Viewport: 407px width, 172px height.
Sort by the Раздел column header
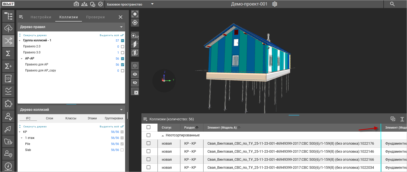pyautogui.click(x=189, y=128)
